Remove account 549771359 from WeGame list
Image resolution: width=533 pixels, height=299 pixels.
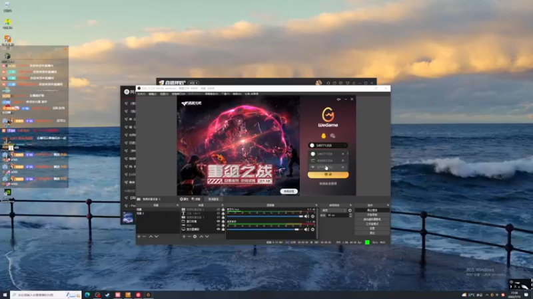tap(342, 154)
